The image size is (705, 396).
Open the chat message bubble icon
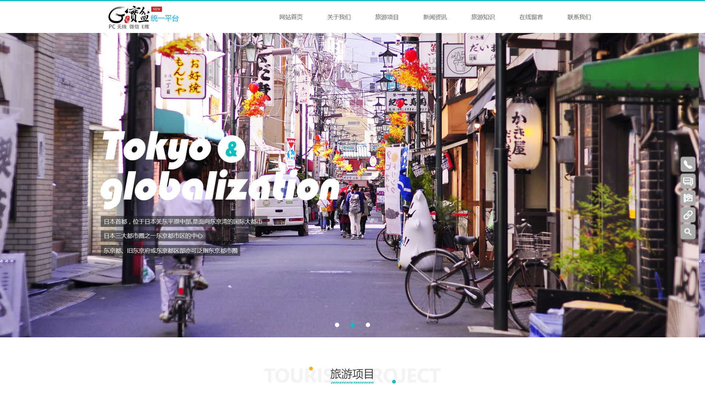point(688,181)
